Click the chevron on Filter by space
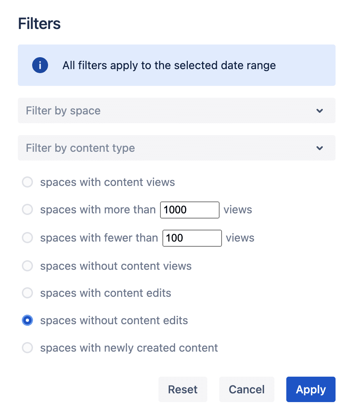This screenshot has width=355, height=414. pos(320,111)
